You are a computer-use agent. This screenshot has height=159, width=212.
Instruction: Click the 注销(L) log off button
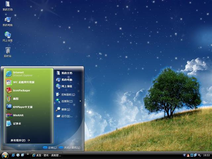(50, 147)
